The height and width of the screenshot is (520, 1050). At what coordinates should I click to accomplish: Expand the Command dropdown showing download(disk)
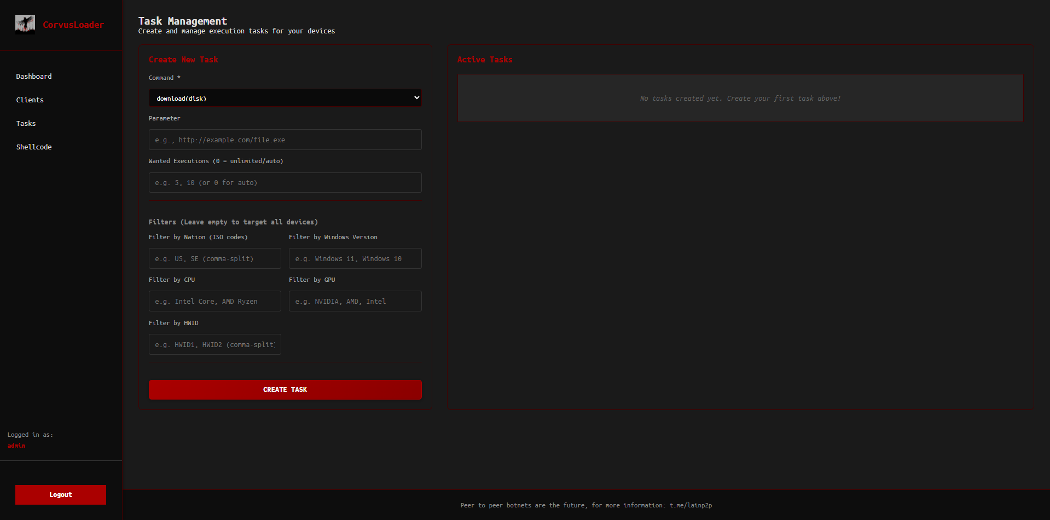click(285, 98)
